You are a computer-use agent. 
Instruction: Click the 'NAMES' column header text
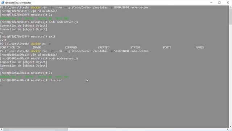click(x=200, y=47)
